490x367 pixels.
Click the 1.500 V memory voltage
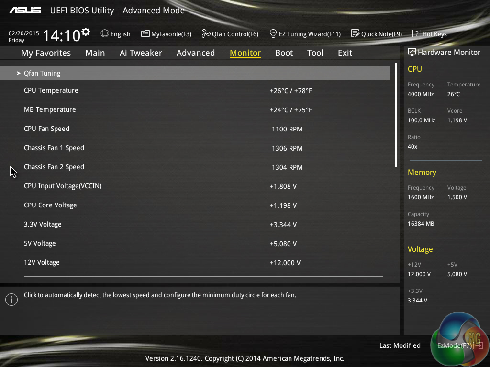457,197
